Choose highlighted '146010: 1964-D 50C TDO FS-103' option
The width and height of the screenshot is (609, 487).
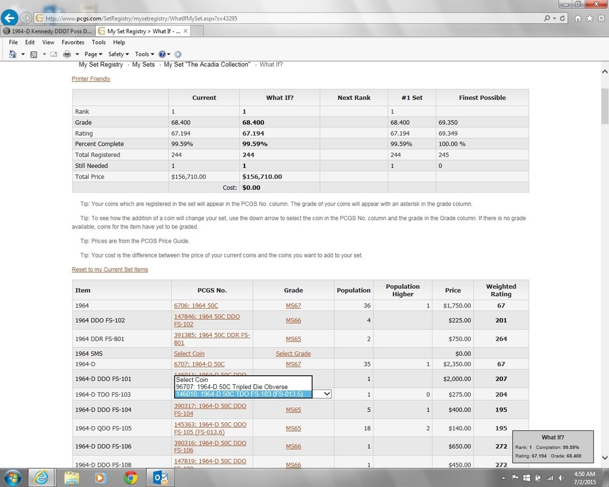(x=243, y=394)
